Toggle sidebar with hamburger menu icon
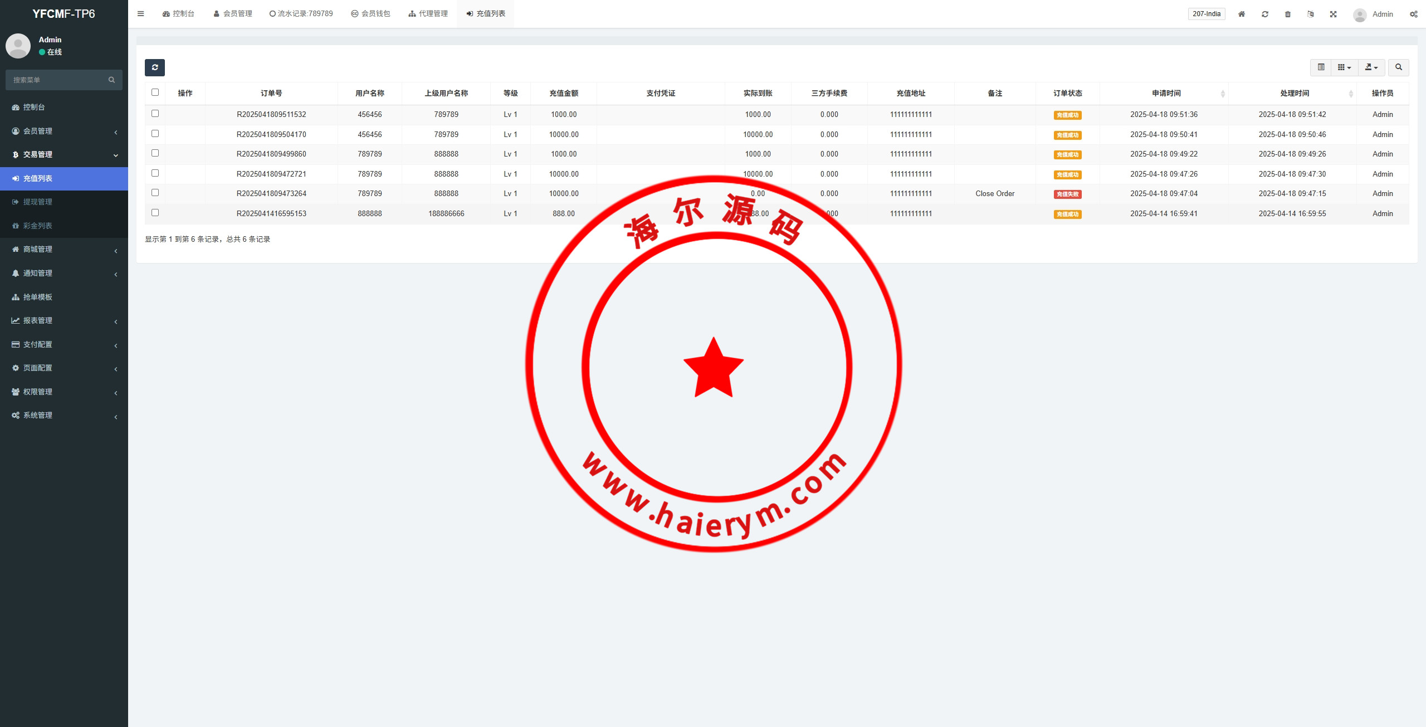The height and width of the screenshot is (727, 1426). (141, 14)
